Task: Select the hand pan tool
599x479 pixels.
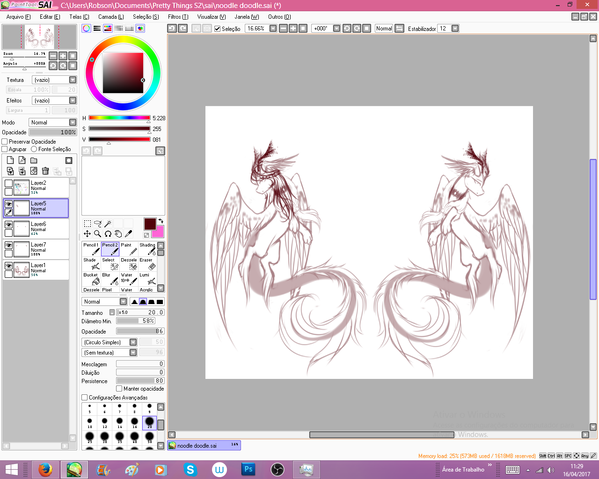Action: [118, 233]
